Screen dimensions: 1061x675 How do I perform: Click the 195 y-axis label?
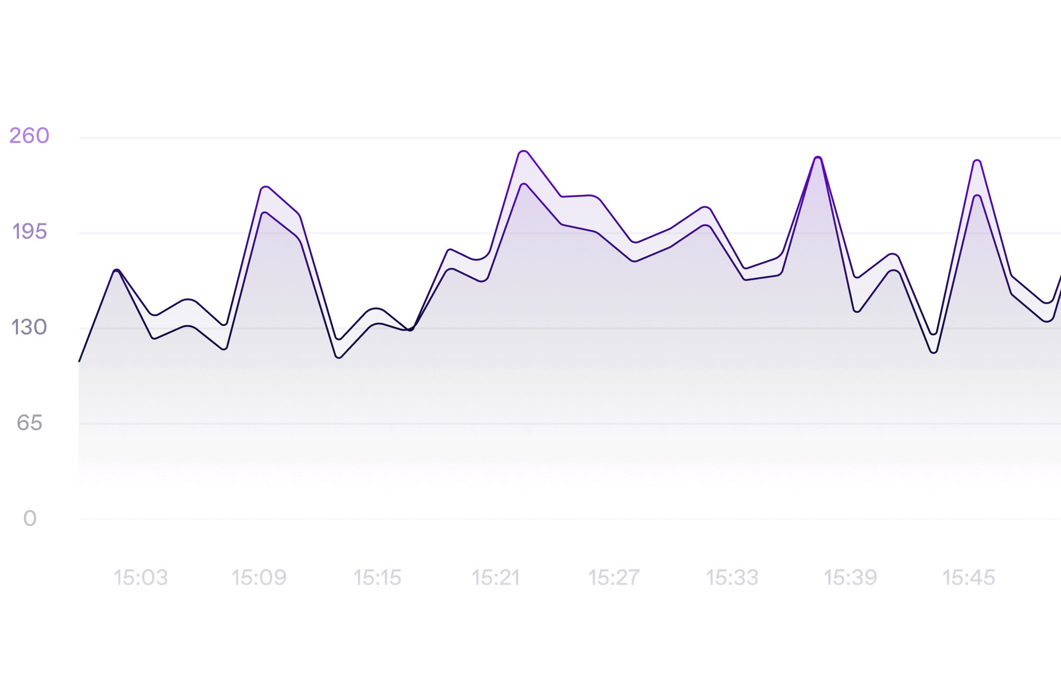pos(30,232)
